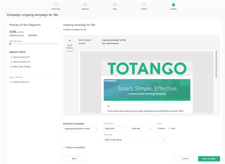
Task: Click the Smart, Simple, Effective banner image
Action: (x=147, y=90)
